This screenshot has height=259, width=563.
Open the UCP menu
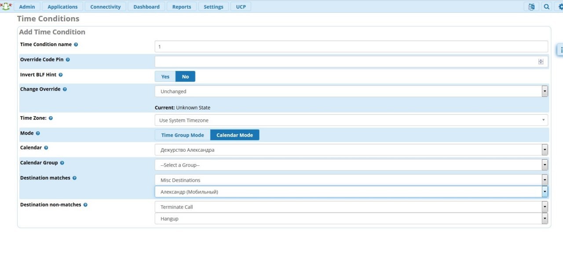click(241, 7)
